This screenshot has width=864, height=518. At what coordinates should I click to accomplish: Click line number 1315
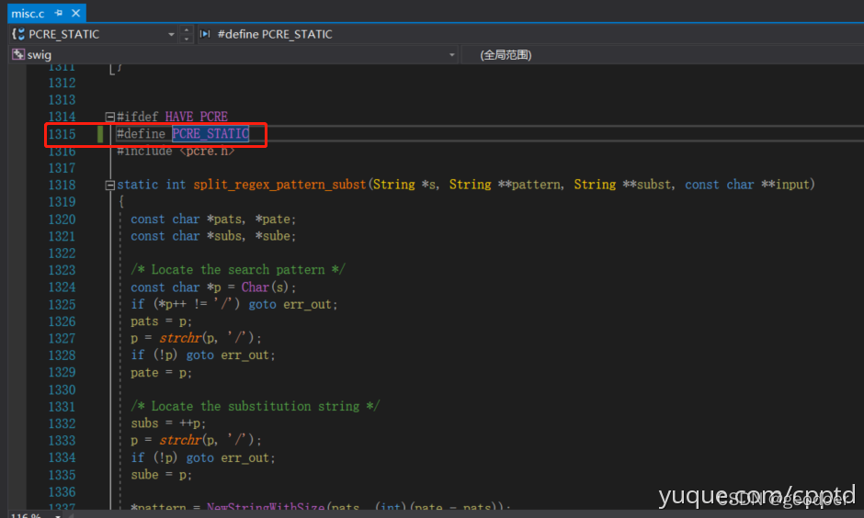tap(62, 134)
